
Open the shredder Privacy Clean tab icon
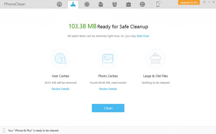pos(101,4)
